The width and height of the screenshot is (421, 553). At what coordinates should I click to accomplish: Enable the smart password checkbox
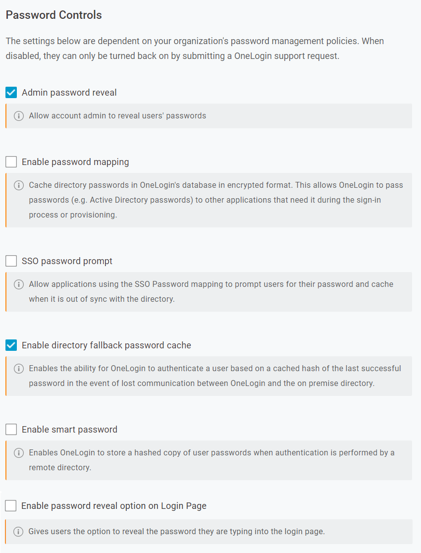(11, 430)
